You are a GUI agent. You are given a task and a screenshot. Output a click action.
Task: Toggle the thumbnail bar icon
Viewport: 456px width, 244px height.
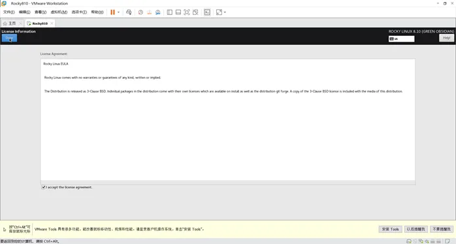coord(178,12)
